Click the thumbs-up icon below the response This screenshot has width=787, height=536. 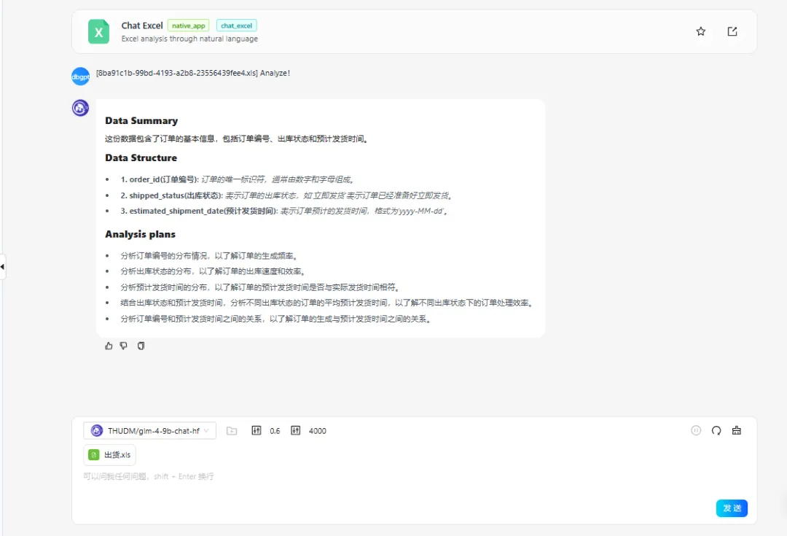coord(109,346)
